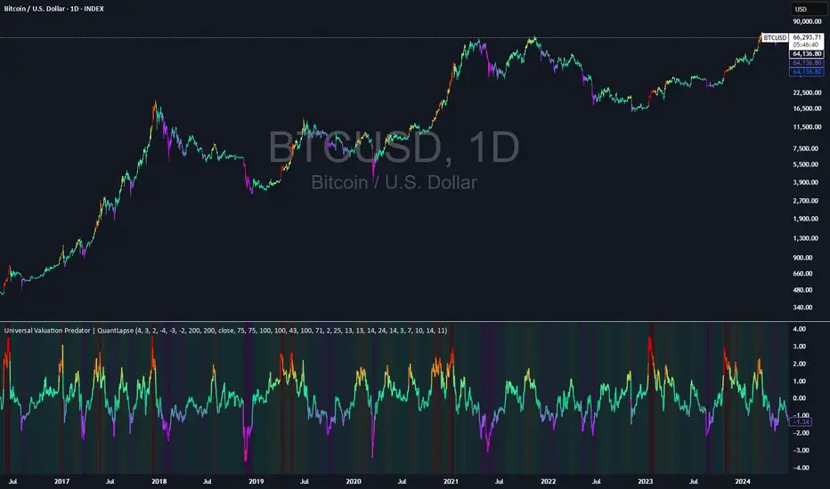The image size is (830, 489).
Task: Click 11,500.00 on the price axis
Action: (807, 127)
